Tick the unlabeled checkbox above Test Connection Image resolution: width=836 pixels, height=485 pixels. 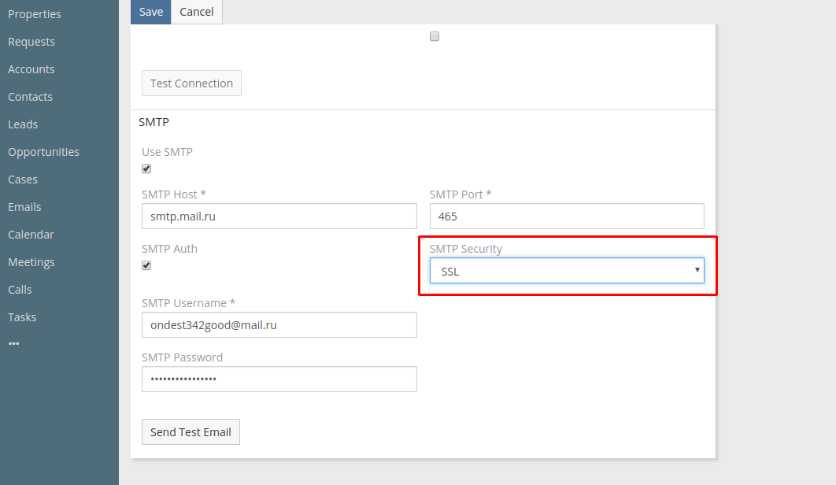[x=435, y=36]
